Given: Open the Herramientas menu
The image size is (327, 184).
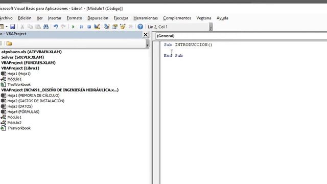Looking at the screenshot, I should tap(146, 18).
